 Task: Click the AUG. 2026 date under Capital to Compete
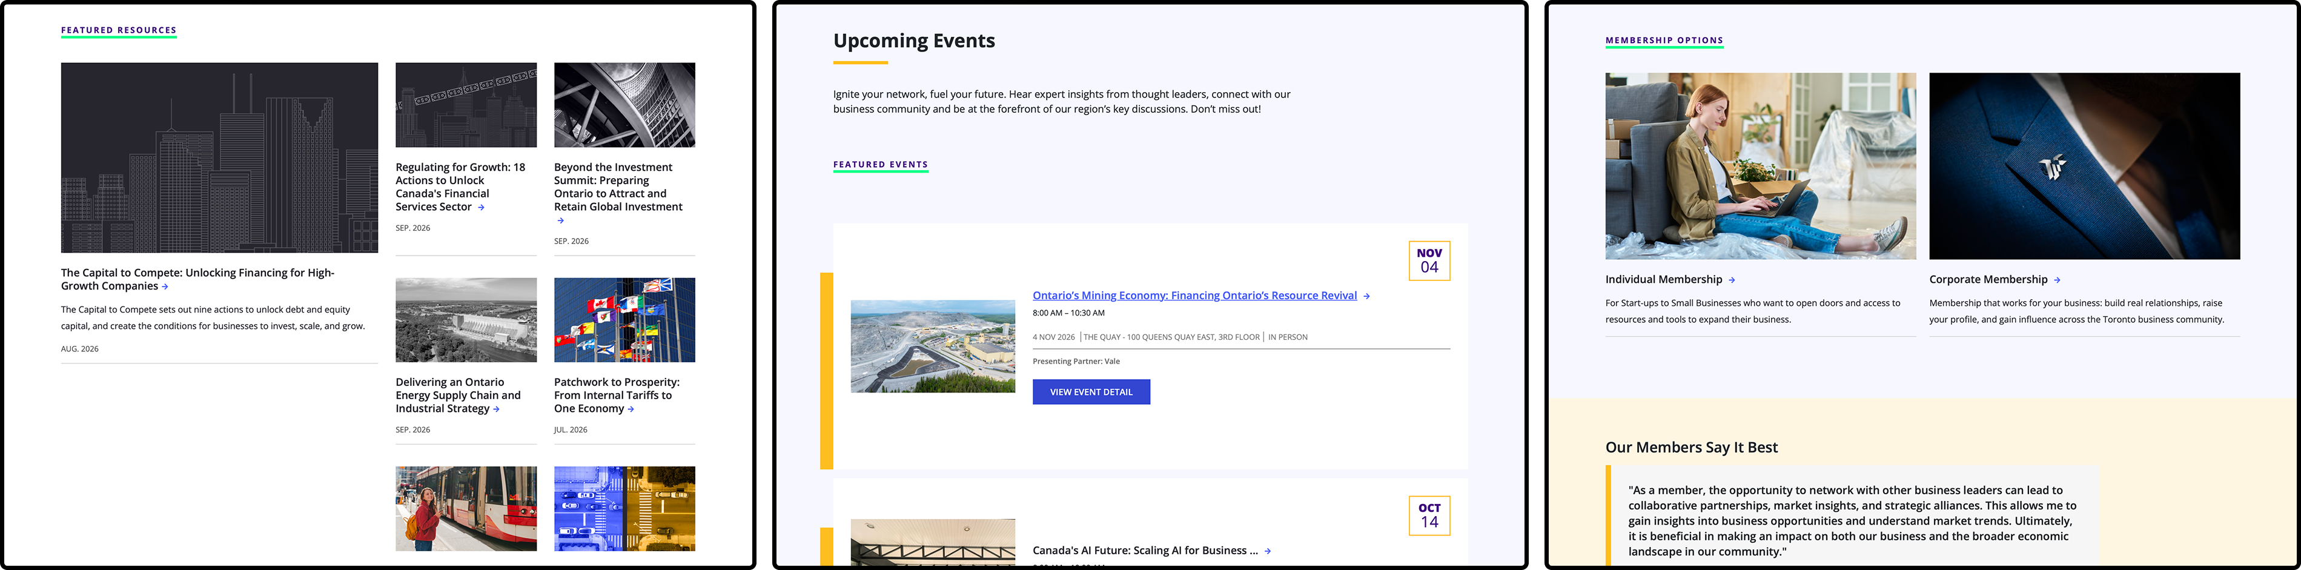coord(79,350)
